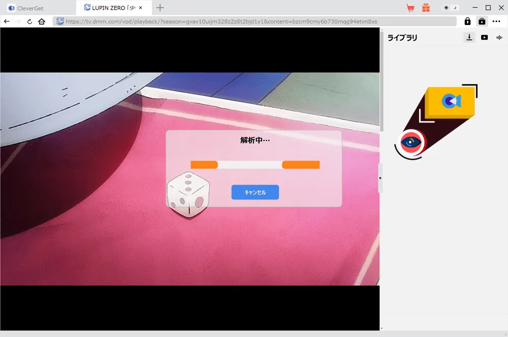Open the shopping cart icon
This screenshot has height=337, width=508.
click(x=410, y=8)
